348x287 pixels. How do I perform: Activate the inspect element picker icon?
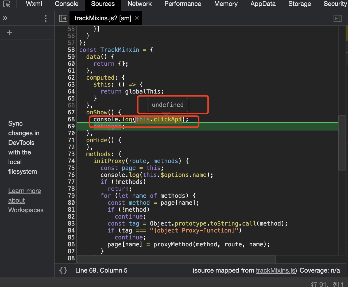click(x=7, y=4)
